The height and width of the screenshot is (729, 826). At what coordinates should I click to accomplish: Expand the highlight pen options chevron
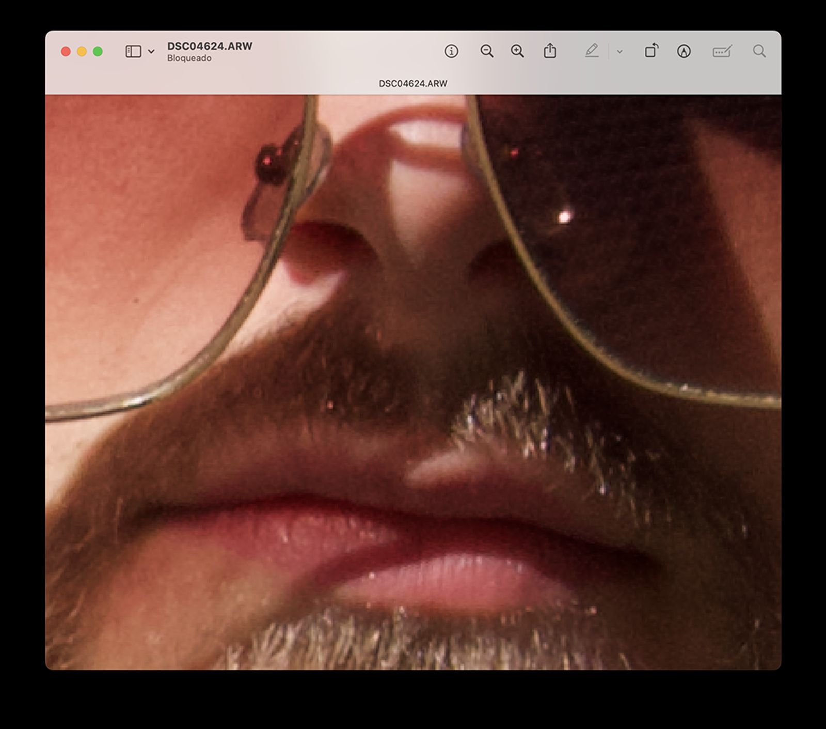[x=619, y=52]
